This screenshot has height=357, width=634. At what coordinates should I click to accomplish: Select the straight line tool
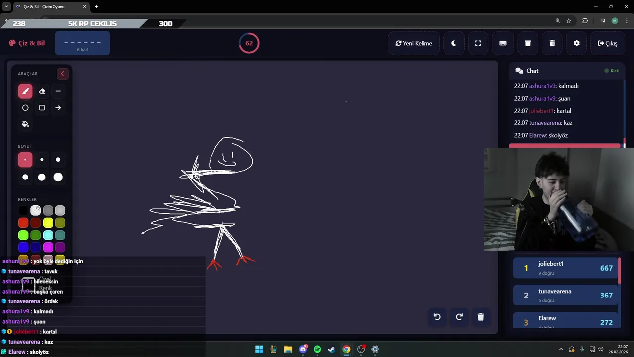tap(58, 91)
